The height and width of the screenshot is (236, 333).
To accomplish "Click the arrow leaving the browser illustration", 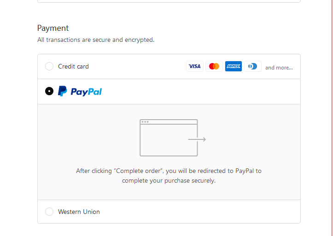I will (x=198, y=139).
